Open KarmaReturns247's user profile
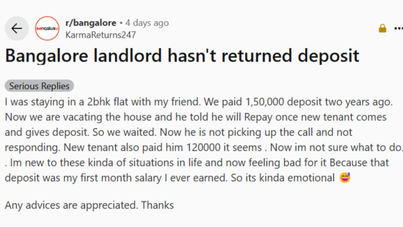Viewport: 403px width, 227px height. 101,35
